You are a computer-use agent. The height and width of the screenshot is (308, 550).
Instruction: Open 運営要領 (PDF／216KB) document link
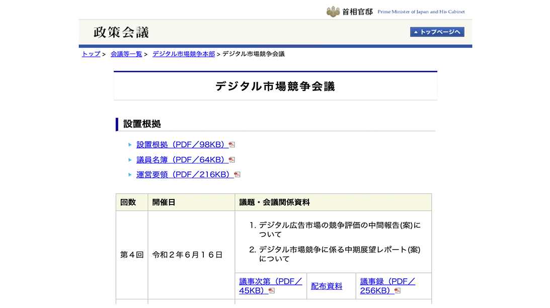pyautogui.click(x=185, y=175)
